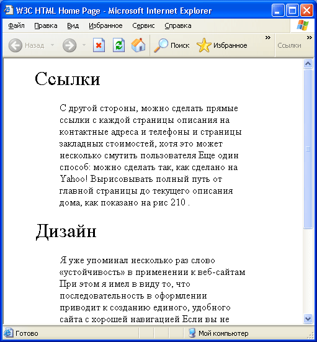Expand hidden toolbar buttons chevron after Избранное

268,38
